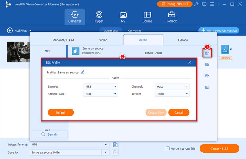Viewport: 246px width, 159px height.
Task: Open the Save to folder dropdown
Action: 105,152
